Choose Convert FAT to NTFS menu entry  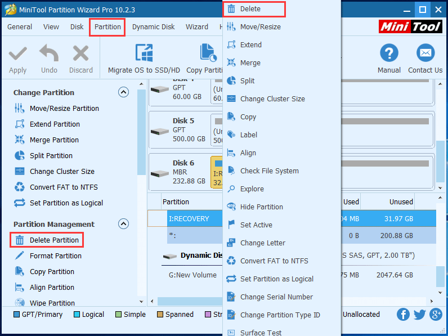[x=282, y=261]
